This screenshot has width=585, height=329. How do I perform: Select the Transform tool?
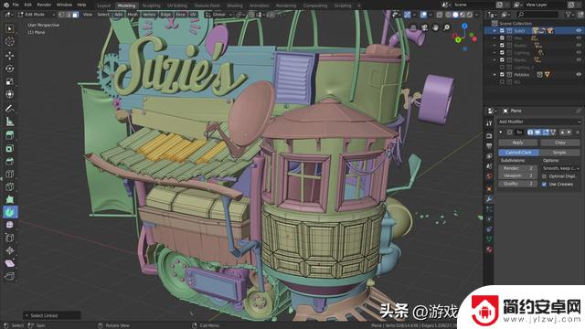point(10,95)
